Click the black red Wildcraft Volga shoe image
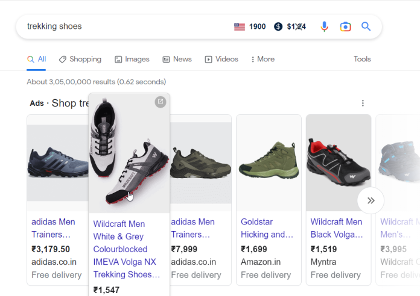420x296 pixels. coord(339,163)
